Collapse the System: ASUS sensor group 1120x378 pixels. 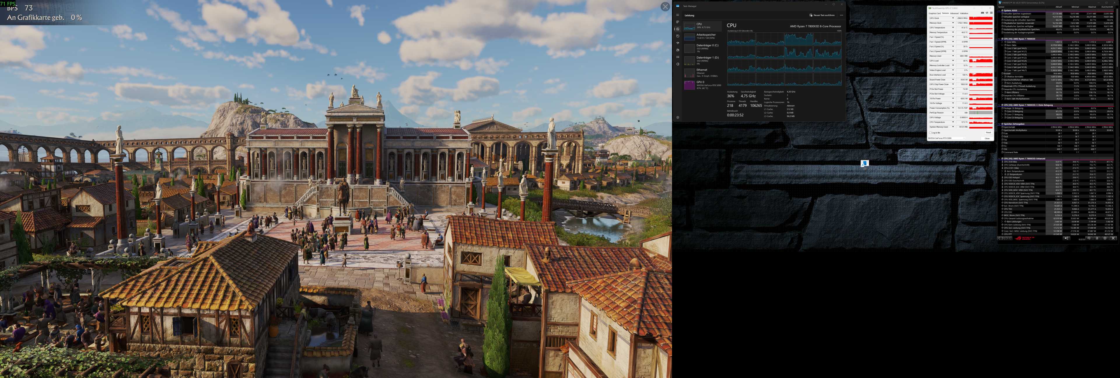tap(999, 10)
